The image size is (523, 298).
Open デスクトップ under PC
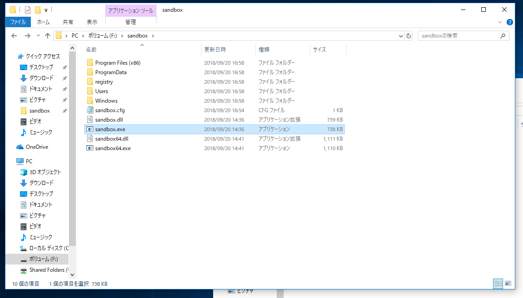coord(41,194)
